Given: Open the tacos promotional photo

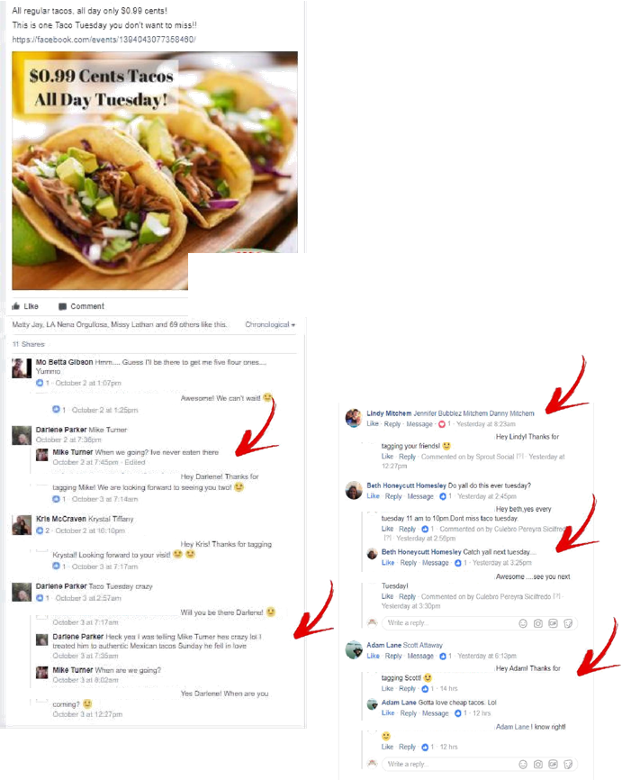Looking at the screenshot, I should tap(155, 170).
